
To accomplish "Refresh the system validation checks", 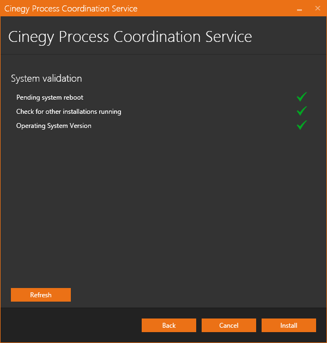I will (41, 295).
